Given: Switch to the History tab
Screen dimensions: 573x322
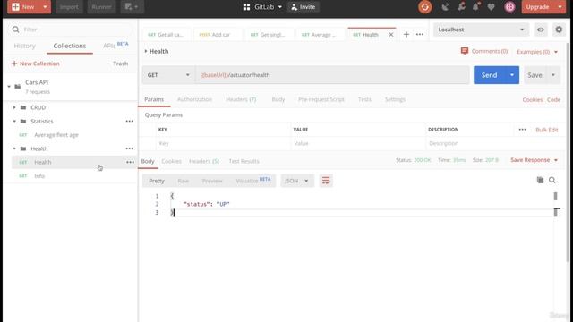Looking at the screenshot, I should coord(25,46).
